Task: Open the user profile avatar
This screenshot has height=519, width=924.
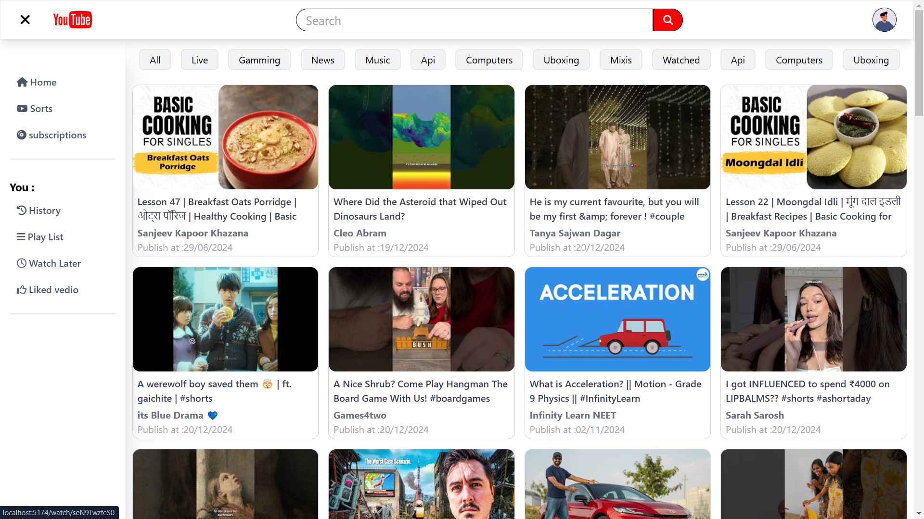Action: coord(884,20)
